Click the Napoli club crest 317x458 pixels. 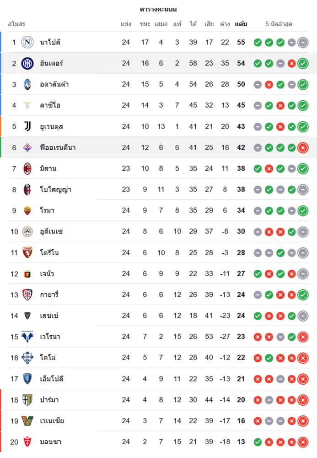(27, 43)
